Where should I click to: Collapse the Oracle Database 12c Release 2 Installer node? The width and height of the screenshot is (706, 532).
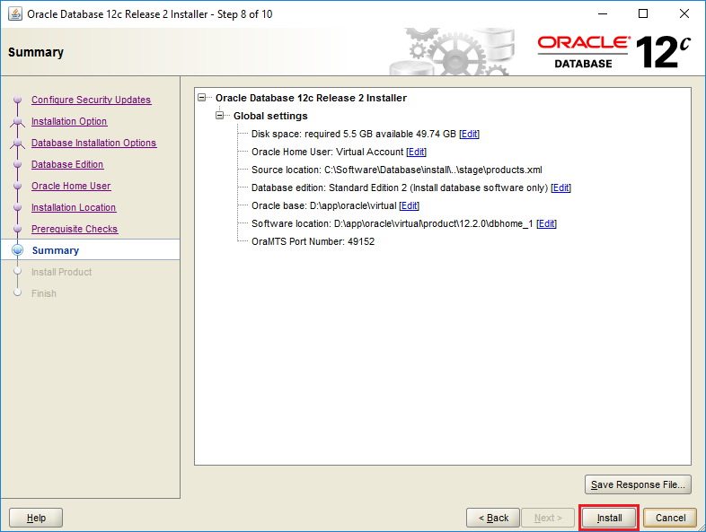(202, 98)
